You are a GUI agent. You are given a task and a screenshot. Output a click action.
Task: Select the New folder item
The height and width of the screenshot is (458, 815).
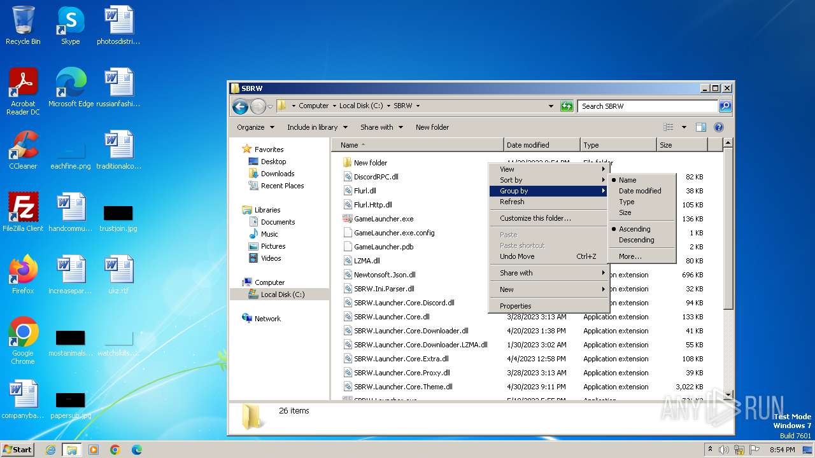point(371,163)
